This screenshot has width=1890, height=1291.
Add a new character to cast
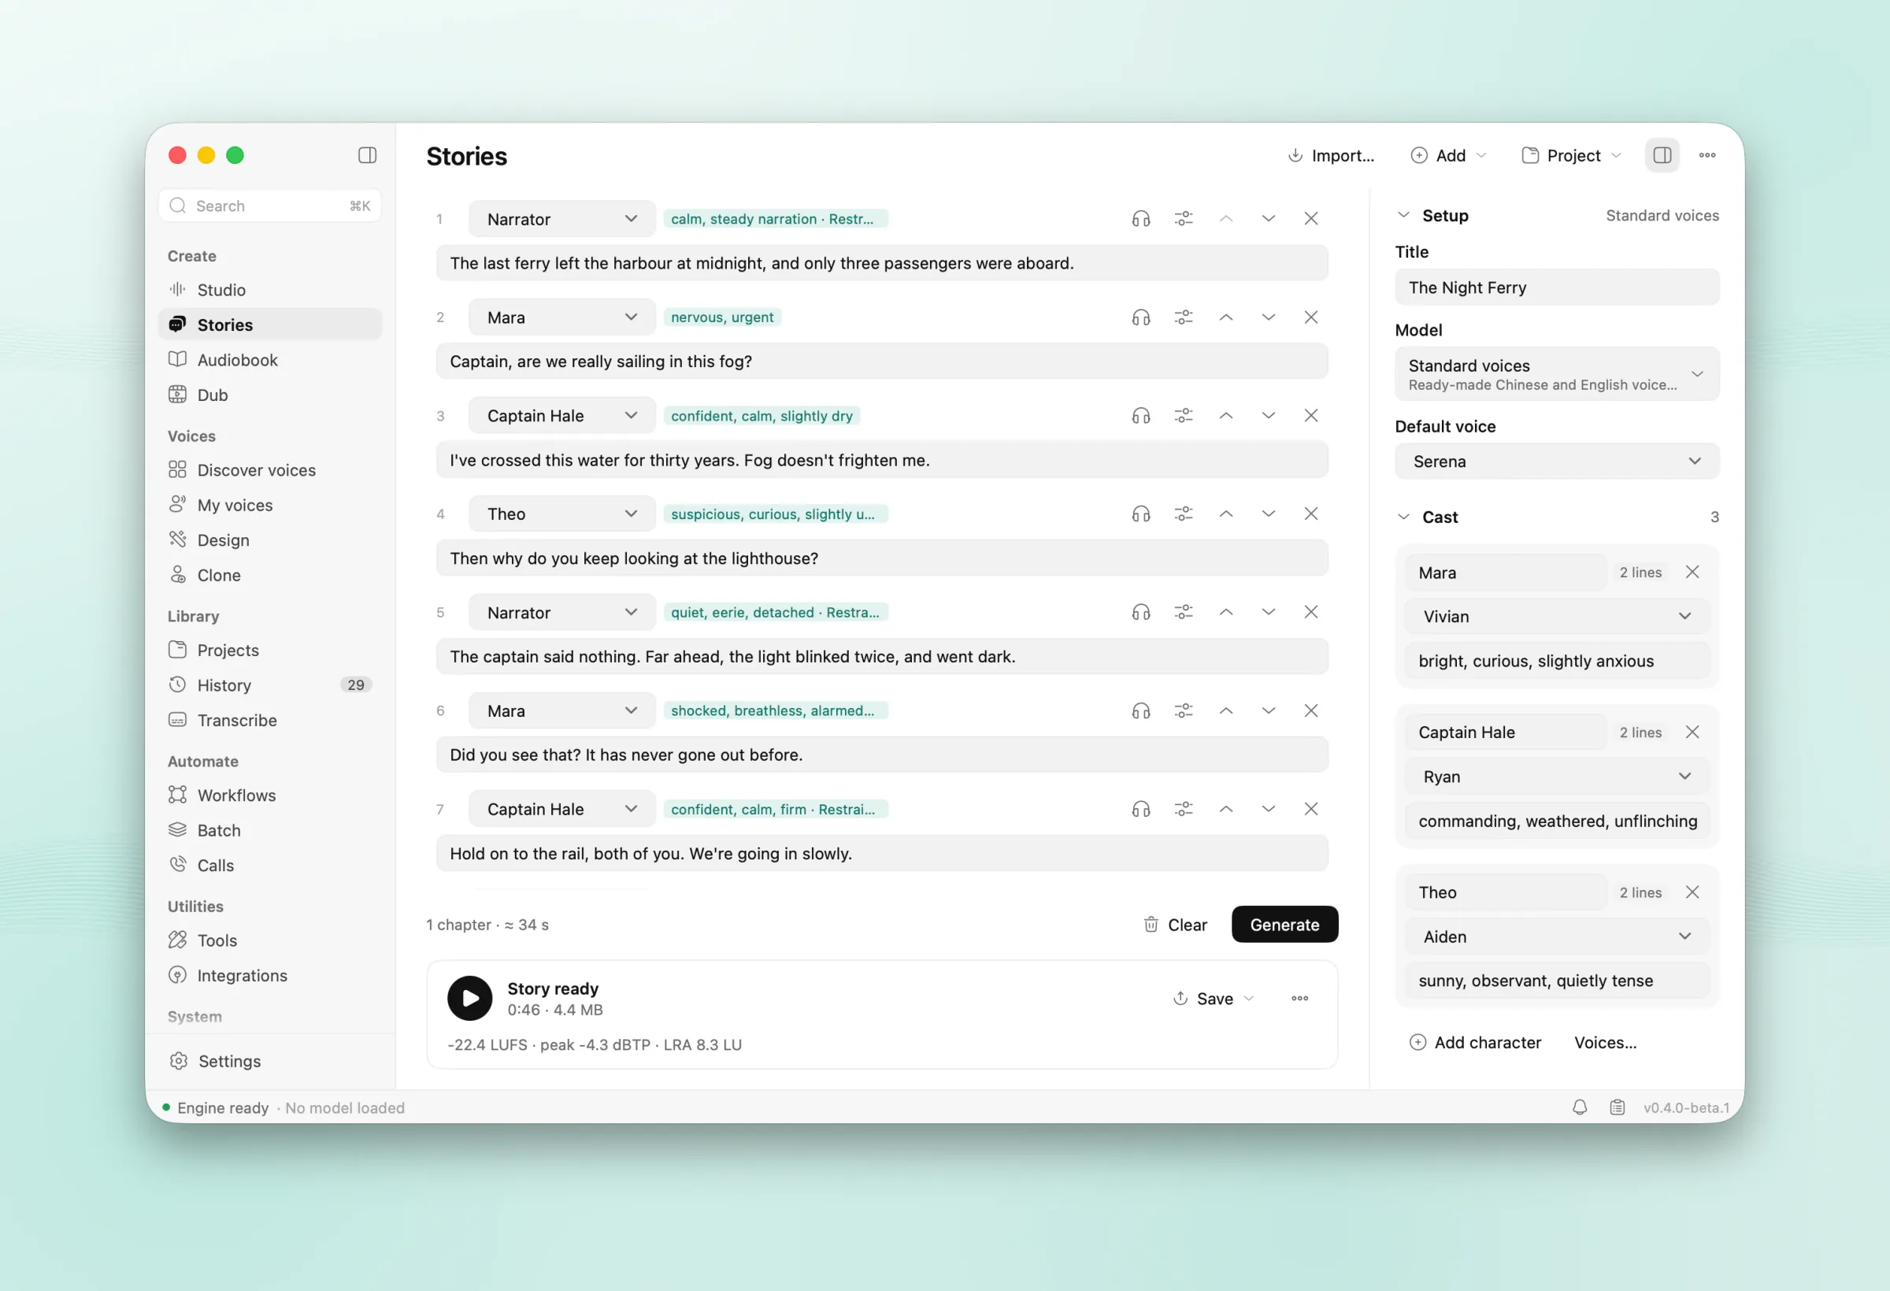tap(1475, 1043)
